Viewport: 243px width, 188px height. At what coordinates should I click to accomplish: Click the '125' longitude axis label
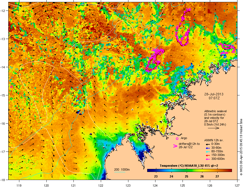(x=183, y=185)
